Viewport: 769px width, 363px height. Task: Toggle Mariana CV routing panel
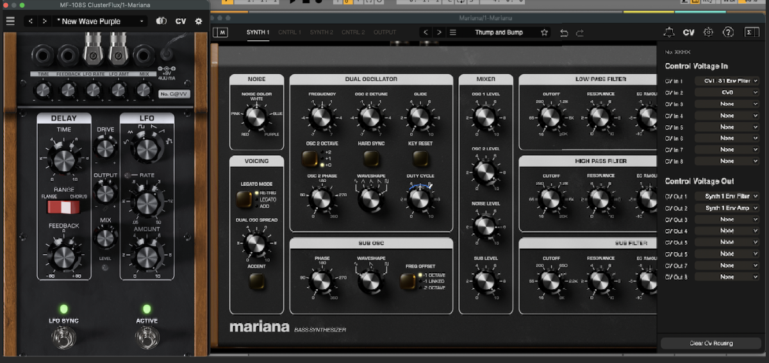coord(689,32)
